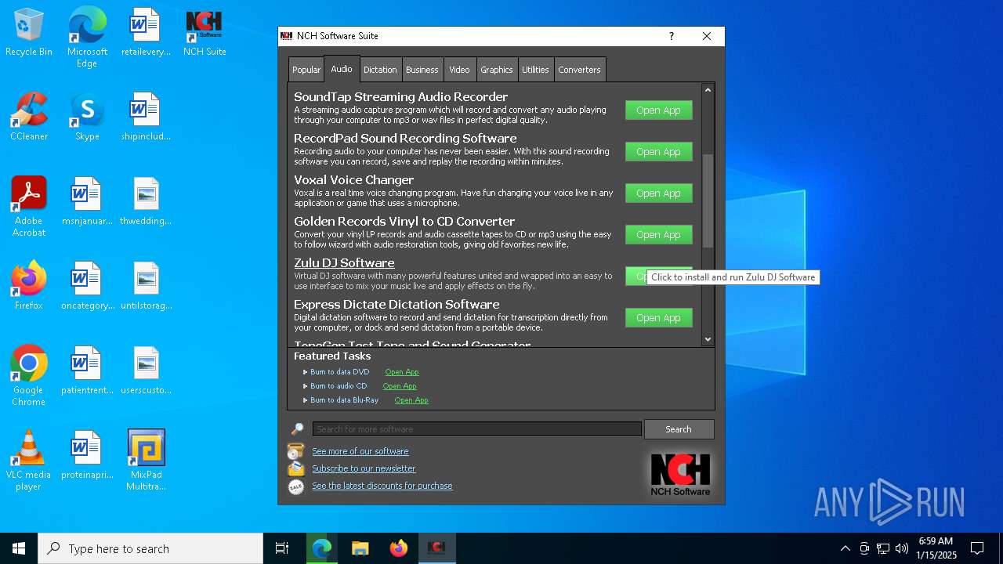The image size is (1003, 564).
Task: Open the NCH Suite desktop shortcut
Action: pyautogui.click(x=205, y=33)
